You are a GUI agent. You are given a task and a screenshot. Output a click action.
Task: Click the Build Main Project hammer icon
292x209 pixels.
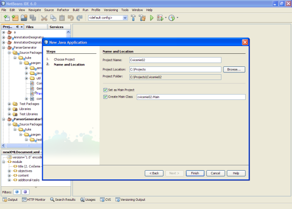(x=133, y=18)
